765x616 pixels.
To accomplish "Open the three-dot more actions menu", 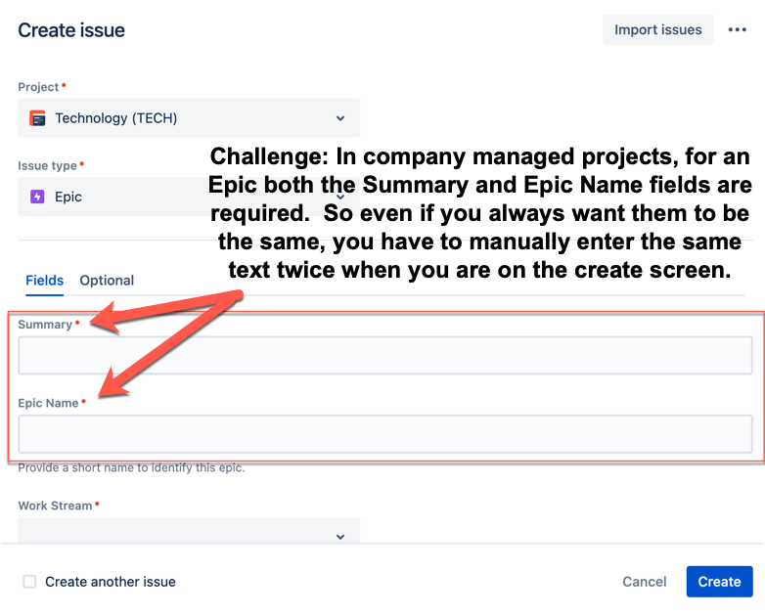I will [x=737, y=29].
